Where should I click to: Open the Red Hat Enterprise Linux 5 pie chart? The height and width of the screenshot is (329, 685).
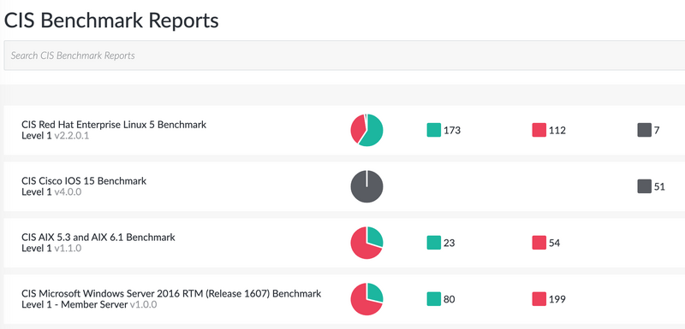click(367, 130)
